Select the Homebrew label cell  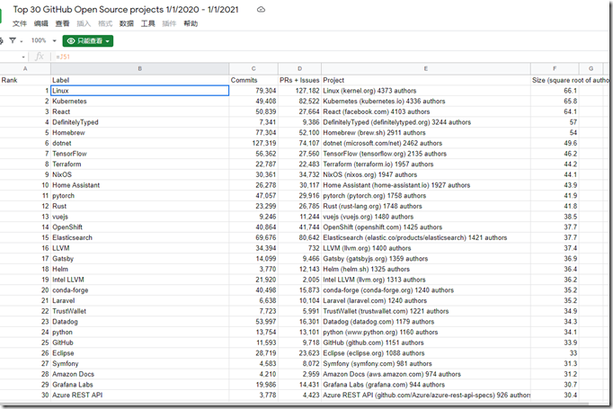point(140,133)
